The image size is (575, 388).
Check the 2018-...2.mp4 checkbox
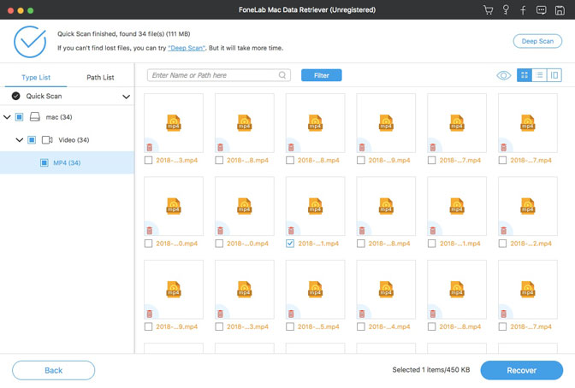tap(502, 244)
